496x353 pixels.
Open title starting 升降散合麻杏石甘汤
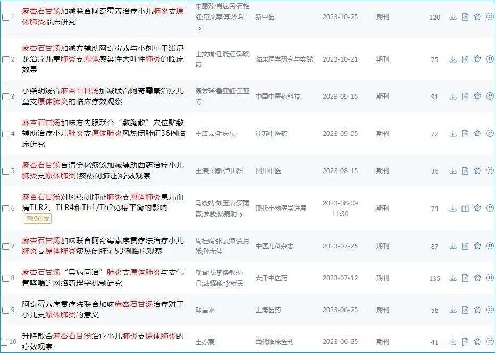point(103,341)
